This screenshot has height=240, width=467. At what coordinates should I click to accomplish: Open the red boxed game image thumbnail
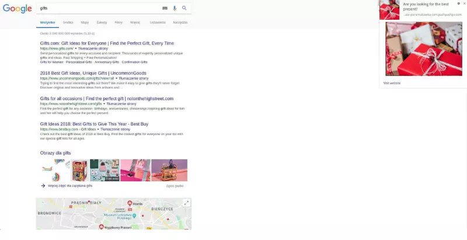point(80,170)
